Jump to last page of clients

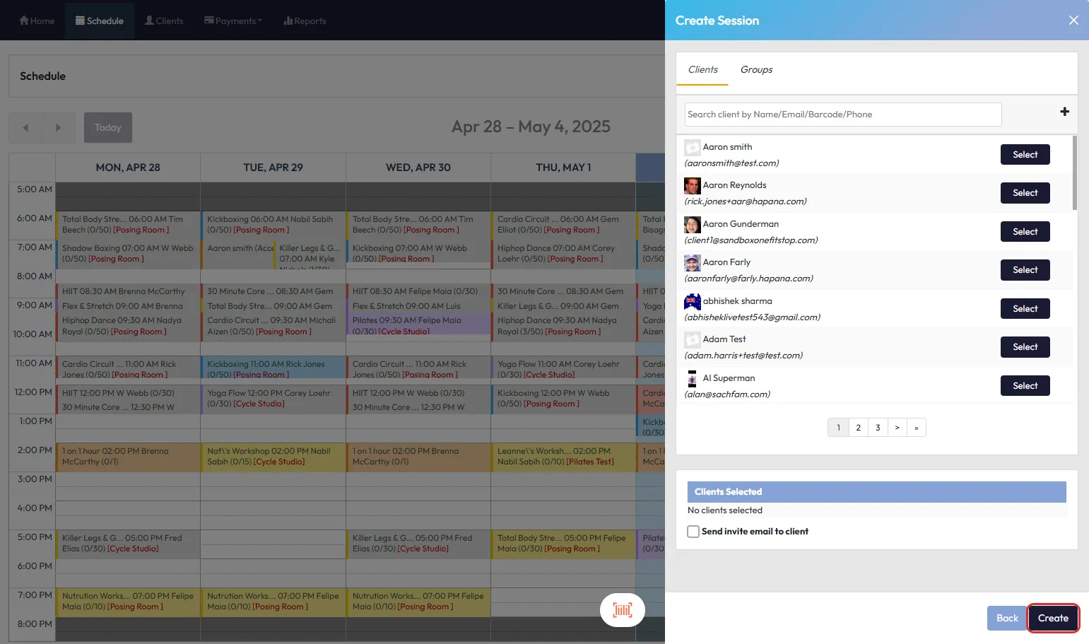916,428
